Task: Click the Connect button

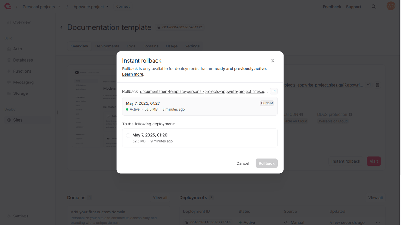Action: point(123,7)
